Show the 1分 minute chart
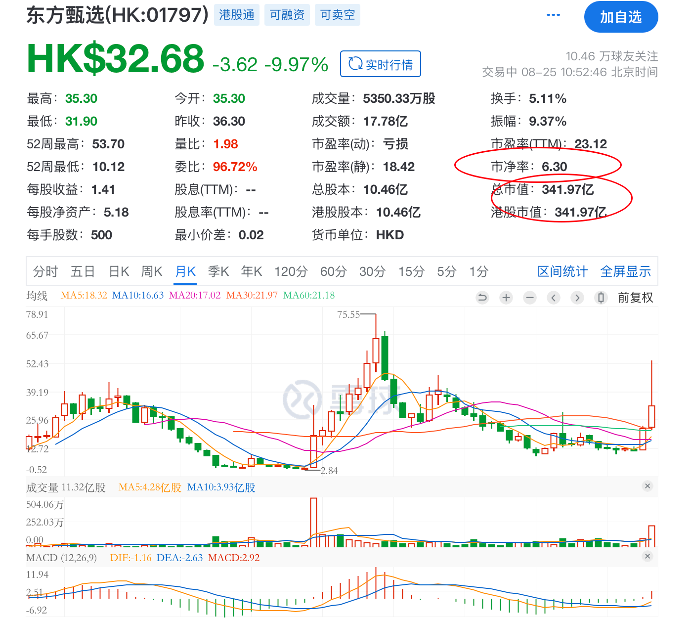Image resolution: width=691 pixels, height=618 pixels. [x=479, y=271]
